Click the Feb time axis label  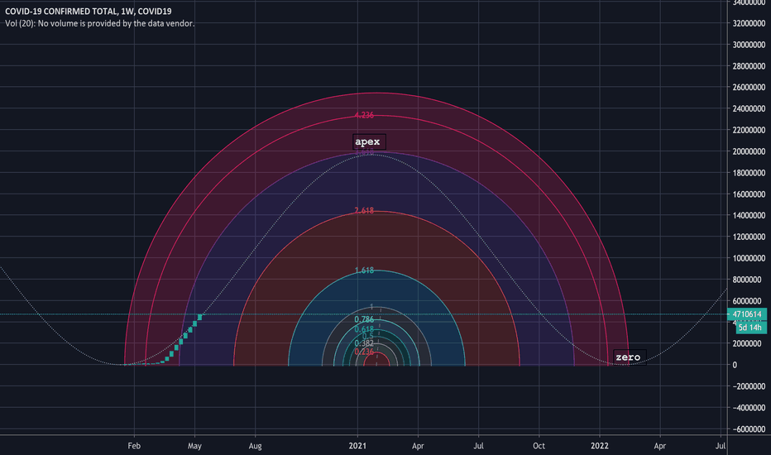134,446
